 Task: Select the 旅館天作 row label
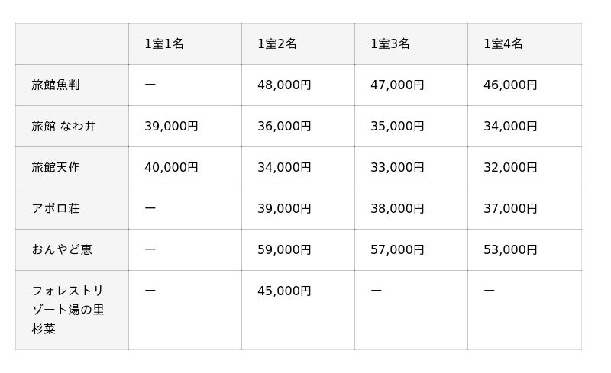(x=56, y=168)
